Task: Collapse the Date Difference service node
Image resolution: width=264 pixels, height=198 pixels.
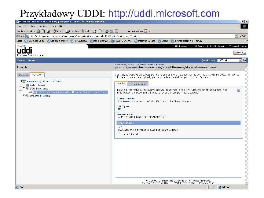Action: pyautogui.click(x=23, y=88)
